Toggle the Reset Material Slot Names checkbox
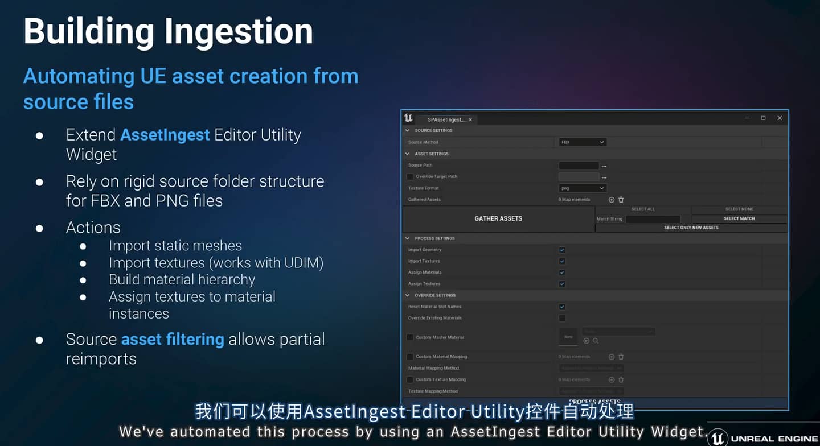The width and height of the screenshot is (820, 446). pyautogui.click(x=562, y=307)
